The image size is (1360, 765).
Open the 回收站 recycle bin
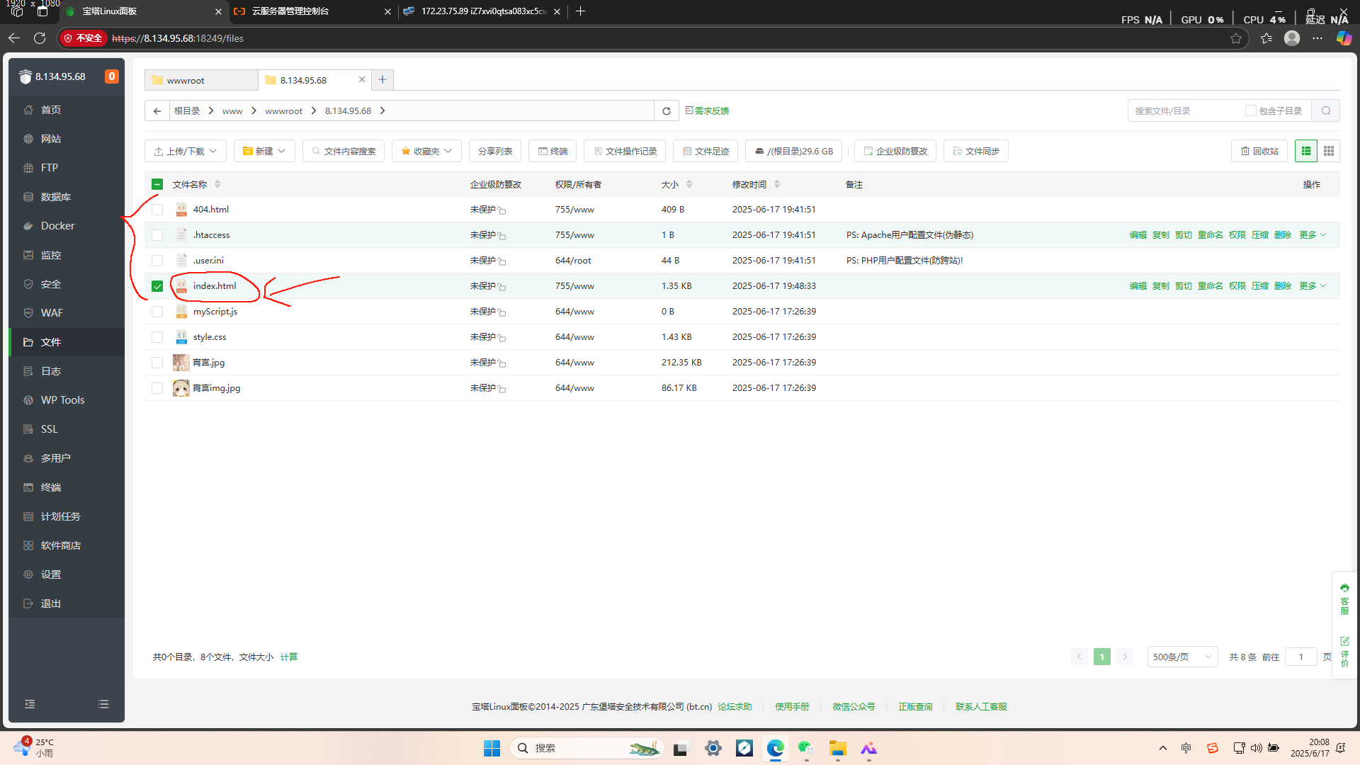click(1259, 151)
